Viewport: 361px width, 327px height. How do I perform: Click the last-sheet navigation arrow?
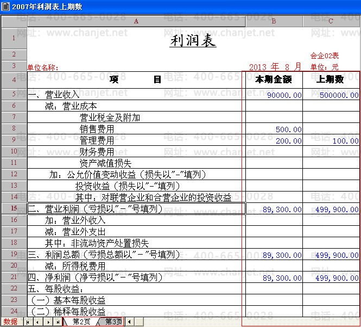coord(58,322)
